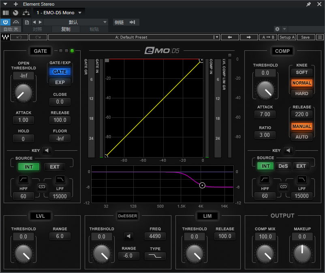
Task: Set Gate key source to EXT
Action: (55, 167)
